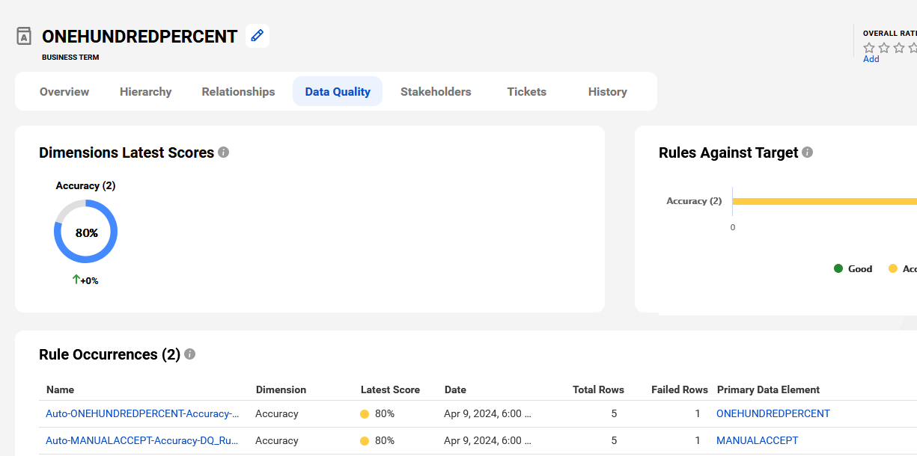Click Date cell in Auto-MANUALACCEPT row

[x=487, y=440]
